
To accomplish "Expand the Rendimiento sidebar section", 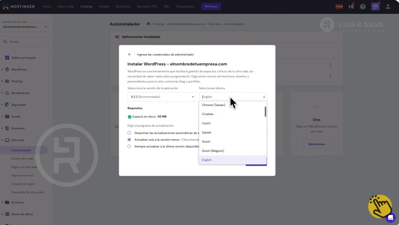I will pos(2,93).
